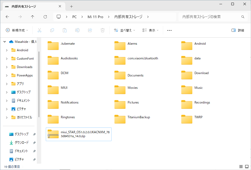251x170 pixels.
Task: Select the DCIM folder
Action: 58,75
